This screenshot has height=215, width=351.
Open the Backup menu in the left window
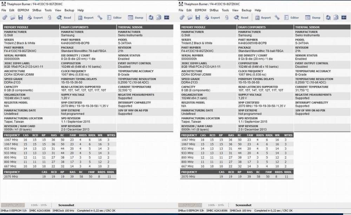tap(69, 10)
